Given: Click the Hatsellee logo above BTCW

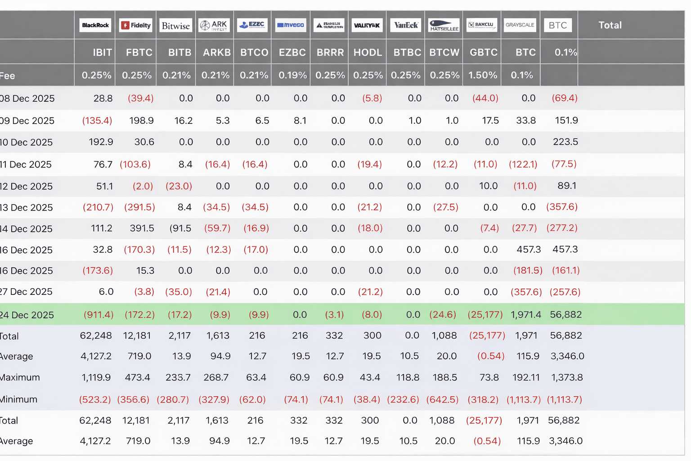Looking at the screenshot, I should [444, 25].
